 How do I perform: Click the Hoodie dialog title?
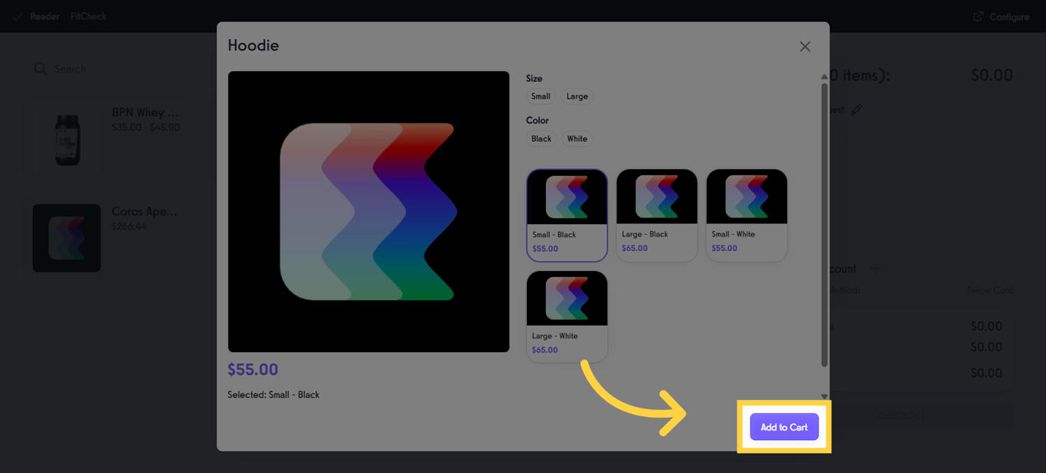point(253,45)
